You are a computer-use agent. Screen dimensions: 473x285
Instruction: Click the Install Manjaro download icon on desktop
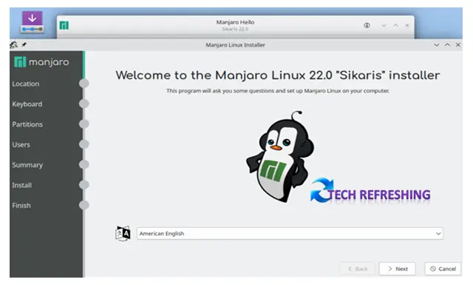click(x=32, y=22)
